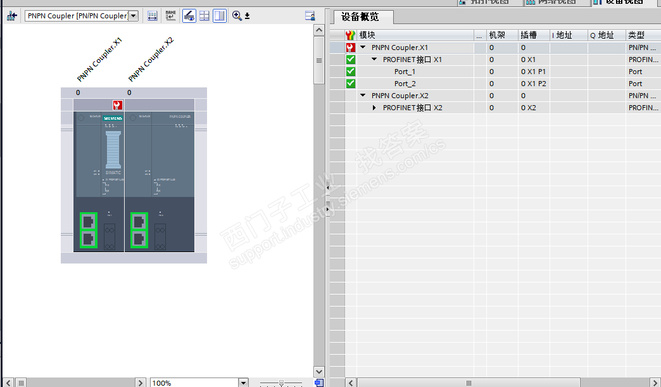Open the PNPN Coupler device selector dropdown
The height and width of the screenshot is (387, 661).
click(133, 16)
